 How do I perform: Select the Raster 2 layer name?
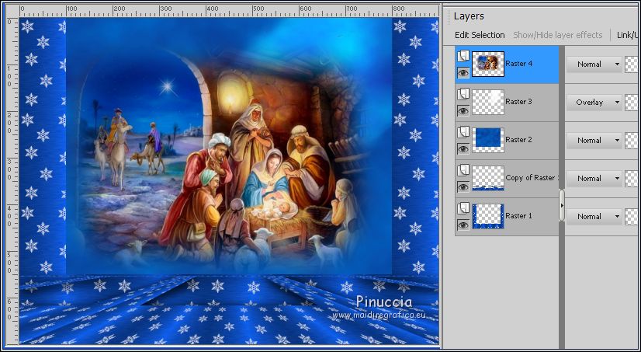click(x=518, y=140)
